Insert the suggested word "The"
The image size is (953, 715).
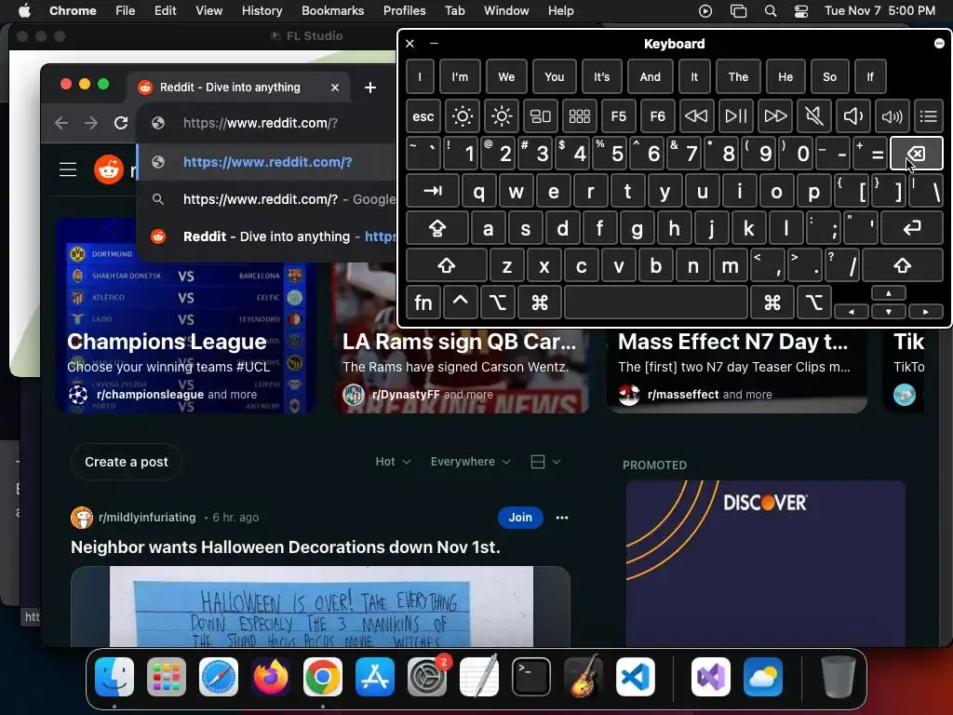pos(738,76)
